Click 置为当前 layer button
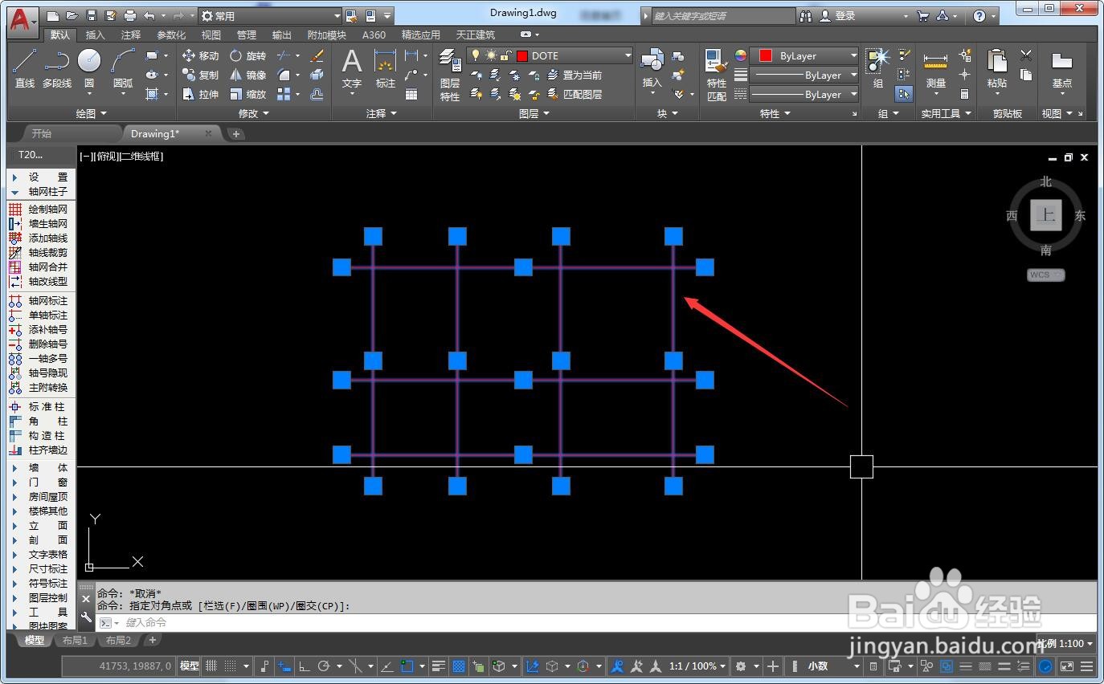This screenshot has height=684, width=1104. coord(574,75)
